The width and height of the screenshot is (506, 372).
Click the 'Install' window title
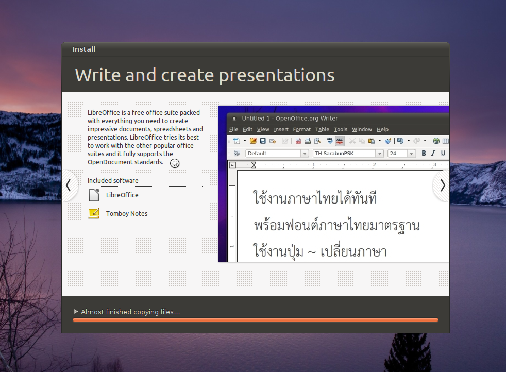(x=84, y=49)
